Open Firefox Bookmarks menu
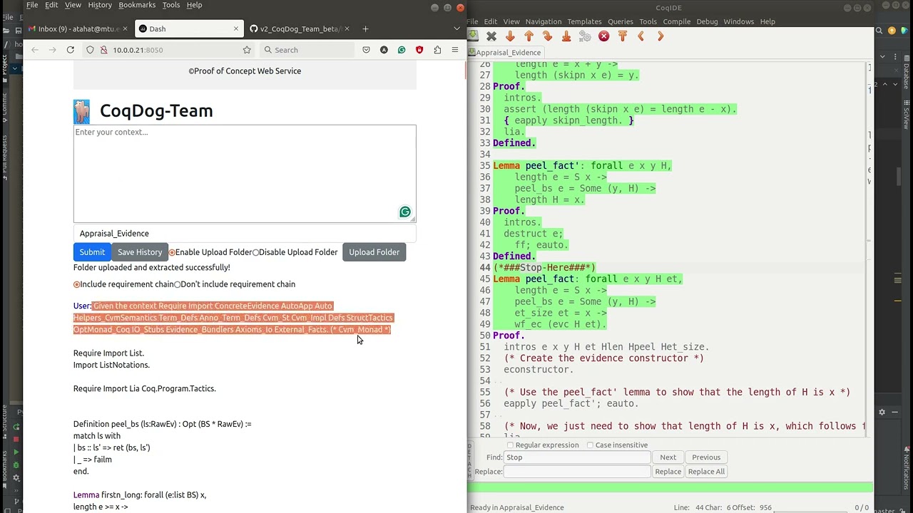This screenshot has height=513, width=913. coord(137,5)
